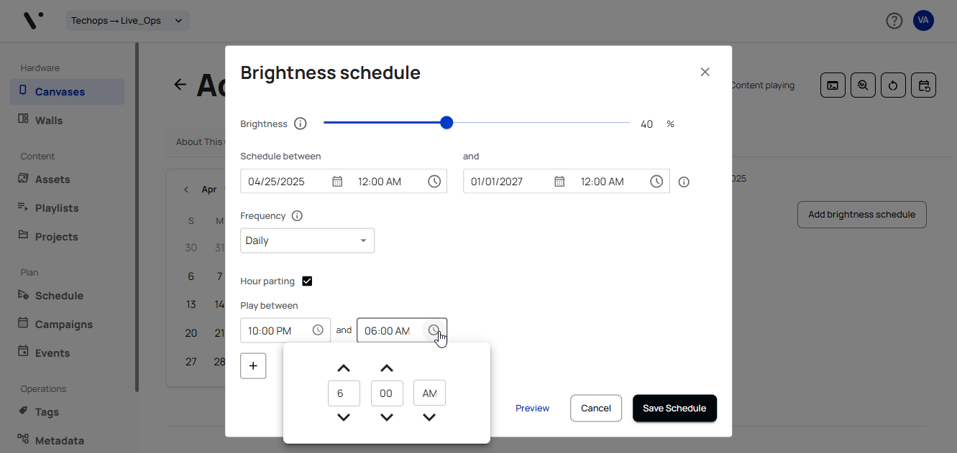Open the help question mark icon
The height and width of the screenshot is (453, 957).
894,21
